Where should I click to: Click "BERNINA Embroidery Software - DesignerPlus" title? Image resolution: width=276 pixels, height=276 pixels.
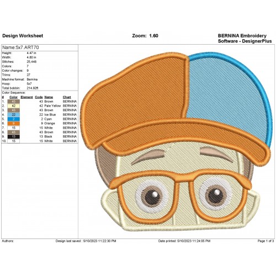tap(245, 38)
